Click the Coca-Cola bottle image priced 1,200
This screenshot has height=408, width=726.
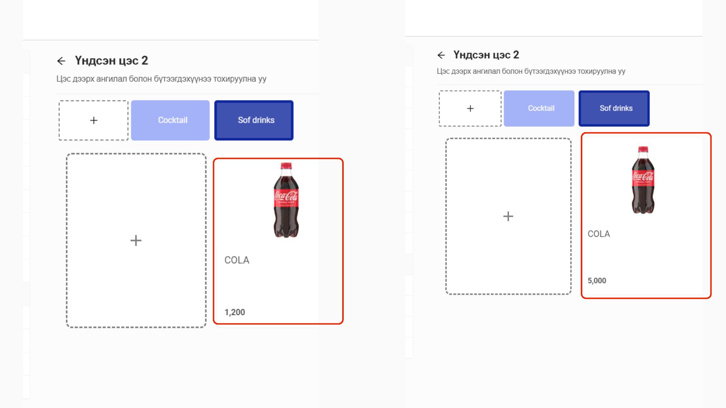(286, 200)
